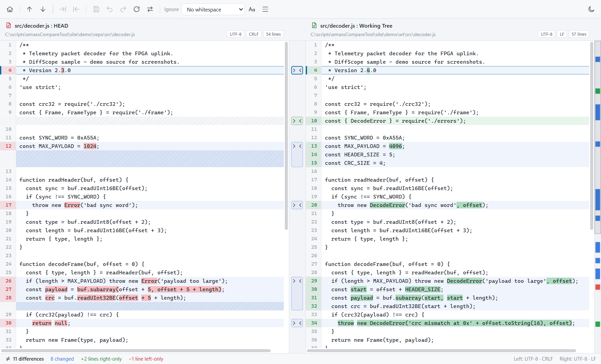Click '−1 line left-only' in status bar
Viewport: 601px width, 364px height.
coord(146,359)
